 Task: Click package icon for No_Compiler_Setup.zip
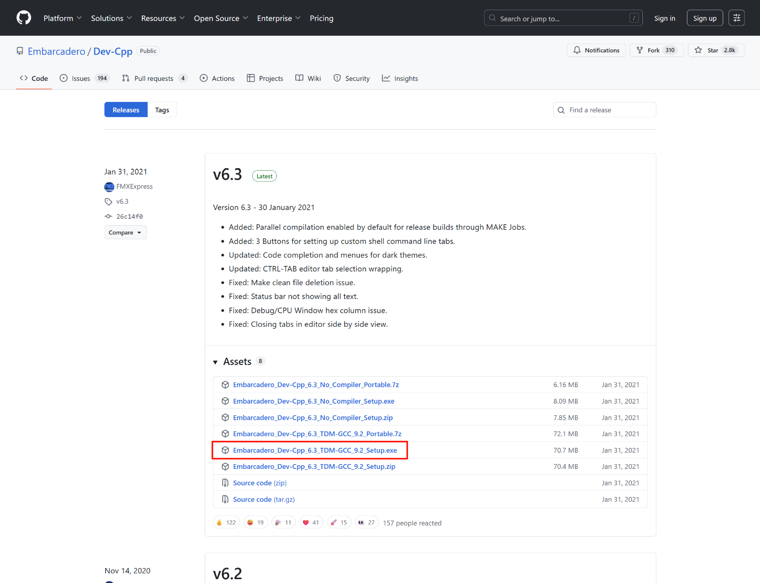pyautogui.click(x=225, y=418)
